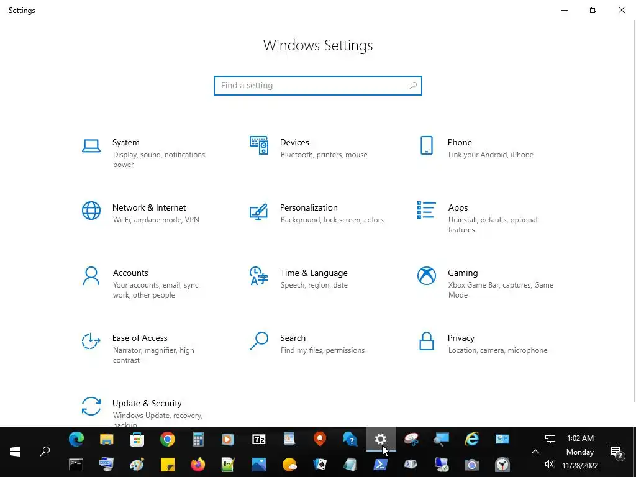Image resolution: width=636 pixels, height=477 pixels.
Task: Go to Apps settings
Action: point(458,207)
